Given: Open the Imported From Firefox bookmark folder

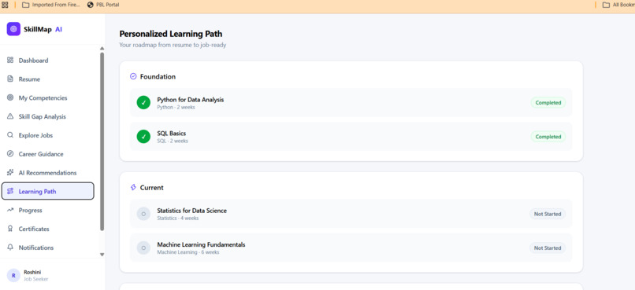Looking at the screenshot, I should [x=51, y=5].
